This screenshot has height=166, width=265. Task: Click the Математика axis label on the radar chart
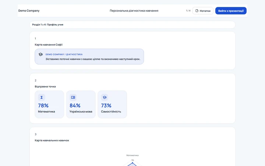click(132, 155)
